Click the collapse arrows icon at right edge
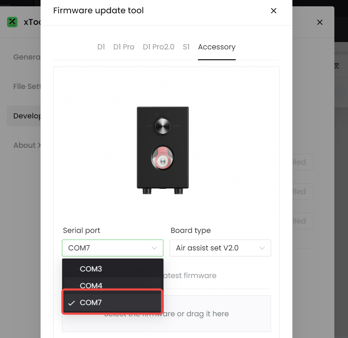The width and height of the screenshot is (348, 338). 336,66
